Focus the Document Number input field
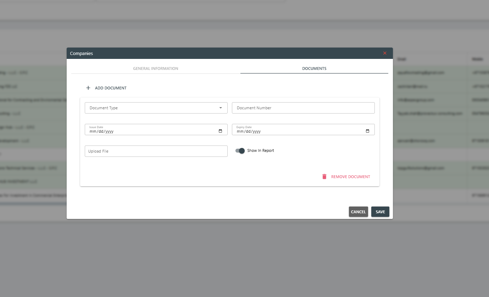The height and width of the screenshot is (297, 489). click(x=303, y=108)
